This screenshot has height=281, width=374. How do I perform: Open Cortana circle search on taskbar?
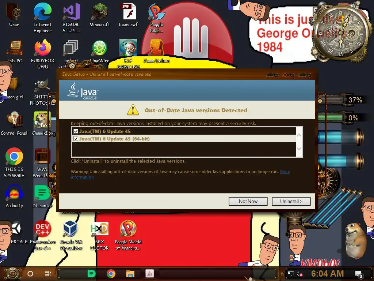coord(30,274)
